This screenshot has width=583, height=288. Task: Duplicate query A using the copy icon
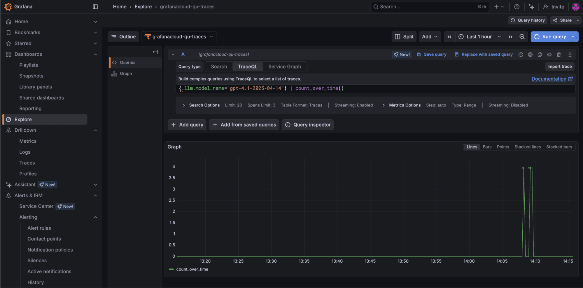540,54
